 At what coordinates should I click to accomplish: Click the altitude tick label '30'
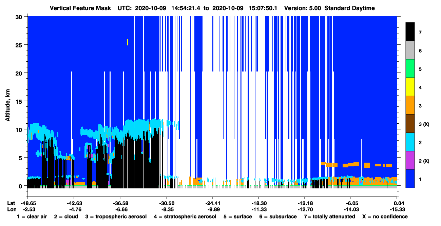click(x=20, y=16)
